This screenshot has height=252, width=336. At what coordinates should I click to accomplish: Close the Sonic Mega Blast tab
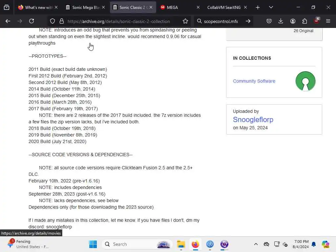pyautogui.click(x=103, y=7)
